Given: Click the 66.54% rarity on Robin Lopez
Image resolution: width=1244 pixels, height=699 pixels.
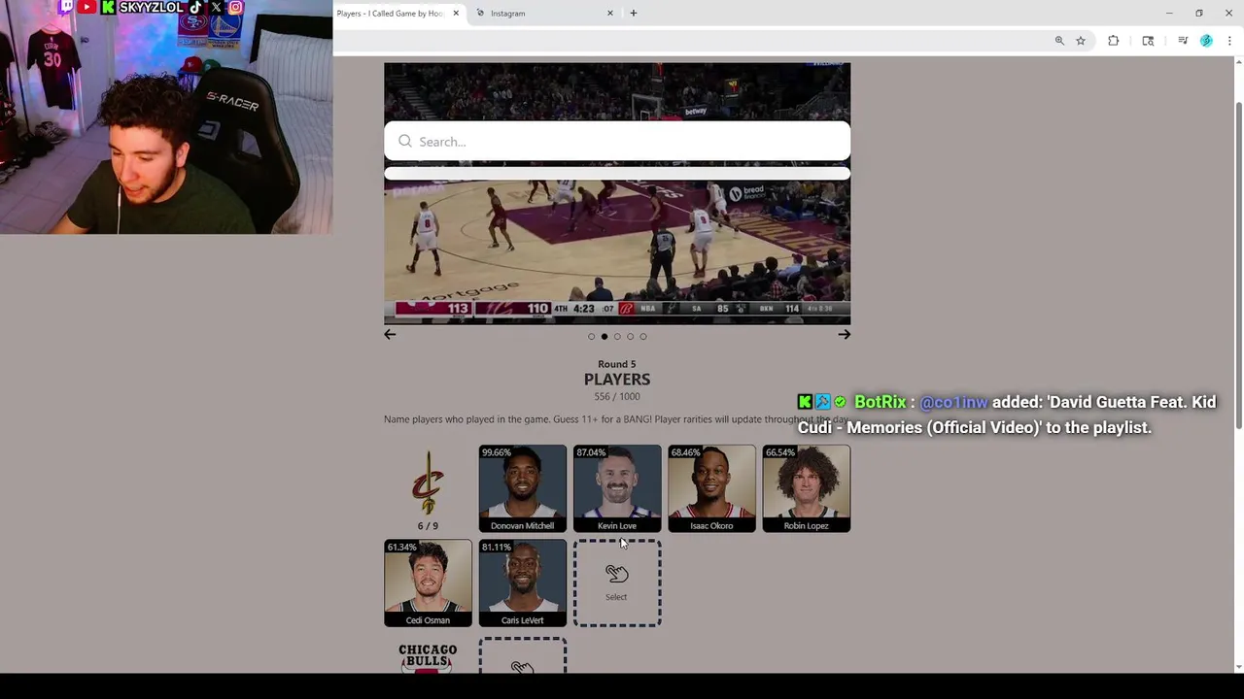Looking at the screenshot, I should pyautogui.click(x=779, y=452).
